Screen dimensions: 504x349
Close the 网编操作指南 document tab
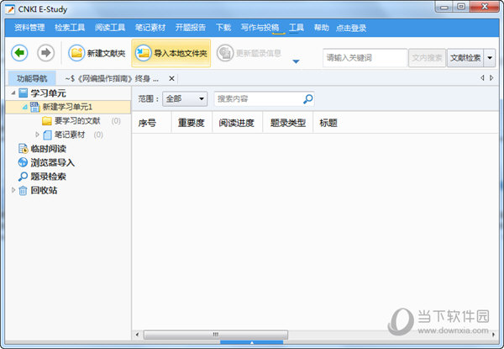171,78
